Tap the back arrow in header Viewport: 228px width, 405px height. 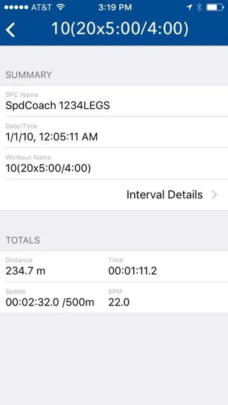click(x=10, y=30)
